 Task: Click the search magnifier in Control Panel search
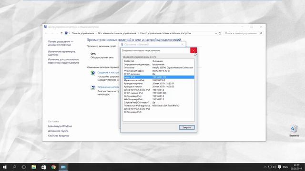point(261,33)
